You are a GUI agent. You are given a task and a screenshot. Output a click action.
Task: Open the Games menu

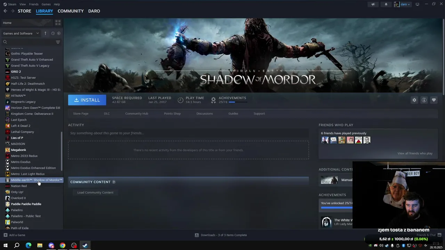point(46,4)
